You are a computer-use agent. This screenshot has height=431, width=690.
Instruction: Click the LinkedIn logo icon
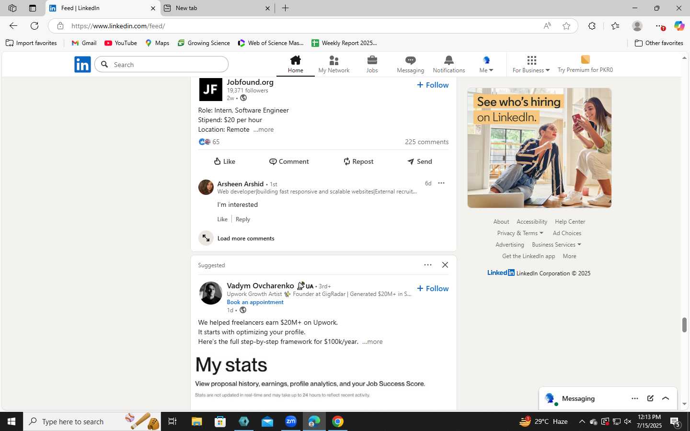tap(82, 64)
